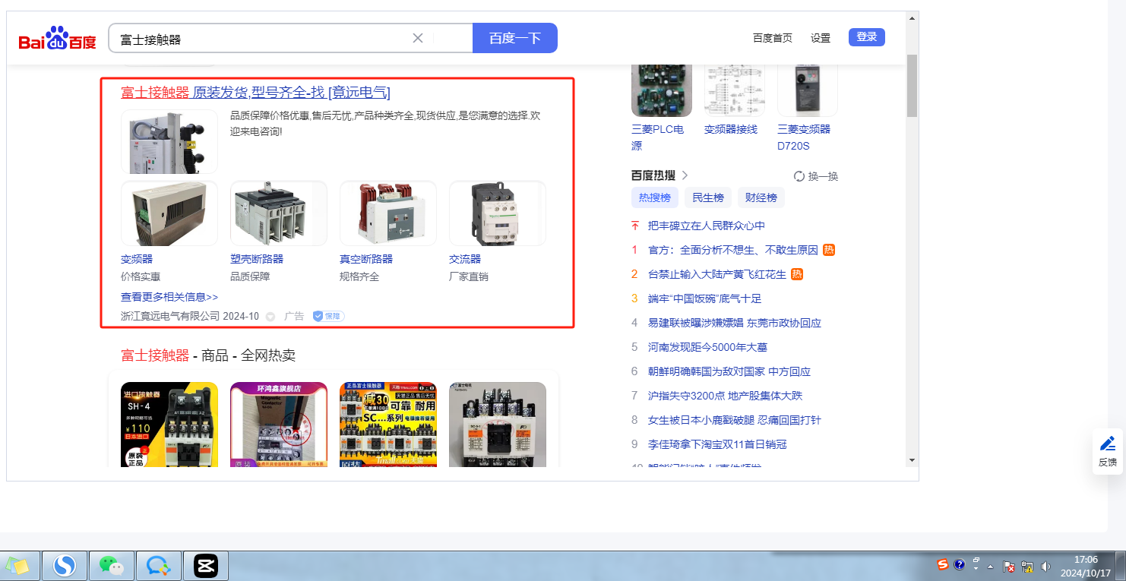Screen dimensions: 1126x581
Task: Click the 变频器 product thumbnail
Action: click(x=169, y=213)
